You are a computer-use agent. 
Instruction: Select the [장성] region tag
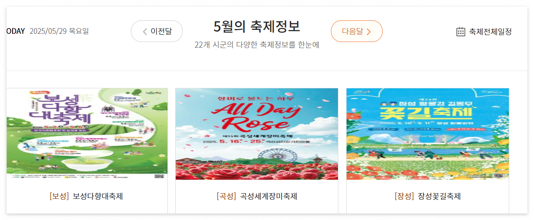pyautogui.click(x=404, y=196)
